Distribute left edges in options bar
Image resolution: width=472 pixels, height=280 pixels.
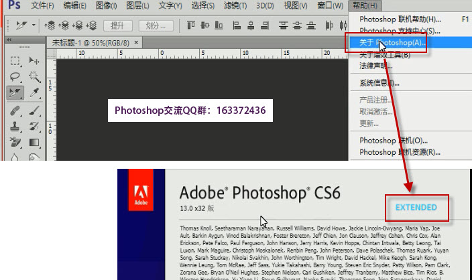329,25
